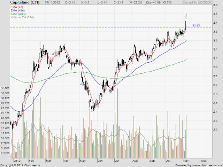Click the Nov time axis label
Screen dimensions: 223x167
(x=186, y=161)
